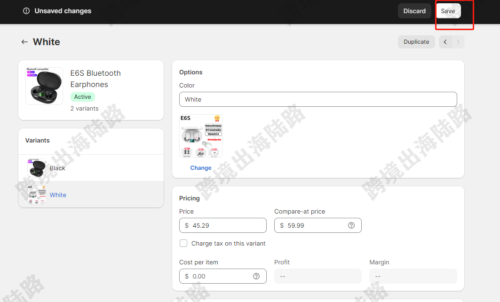This screenshot has height=302, width=500.
Task: Save the unsaved changes
Action: (x=448, y=11)
